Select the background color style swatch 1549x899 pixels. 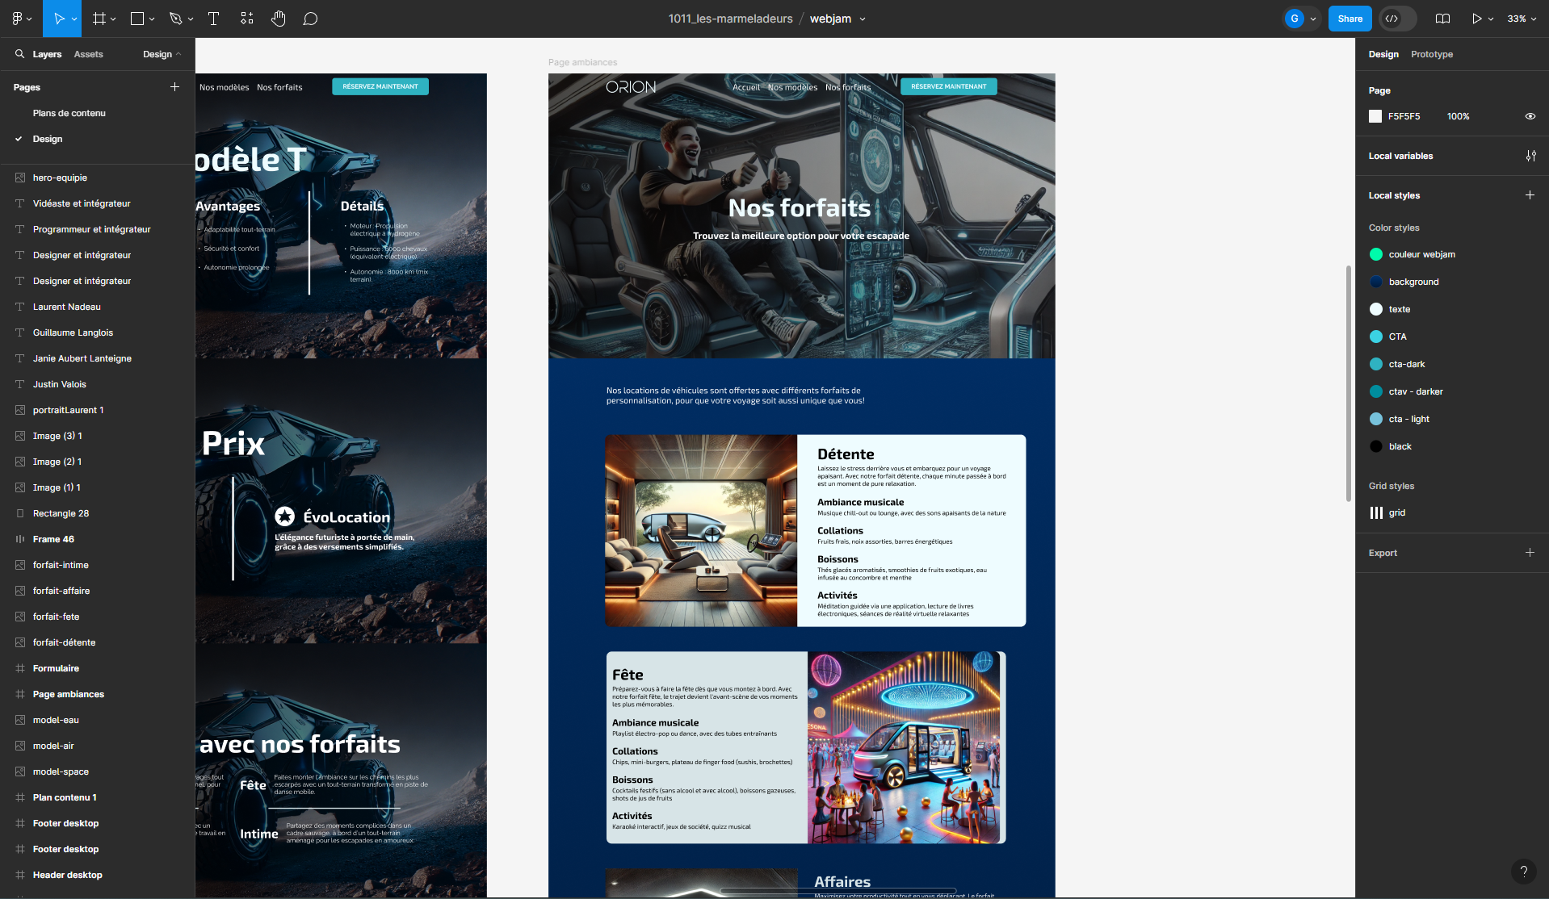coord(1375,282)
